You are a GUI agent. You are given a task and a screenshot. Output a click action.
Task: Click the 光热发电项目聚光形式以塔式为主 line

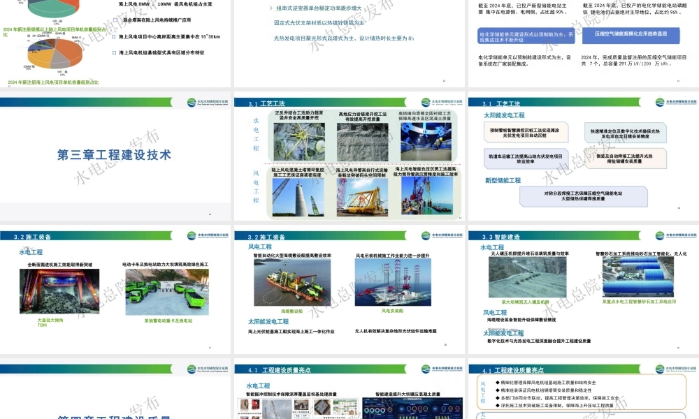tap(344, 38)
